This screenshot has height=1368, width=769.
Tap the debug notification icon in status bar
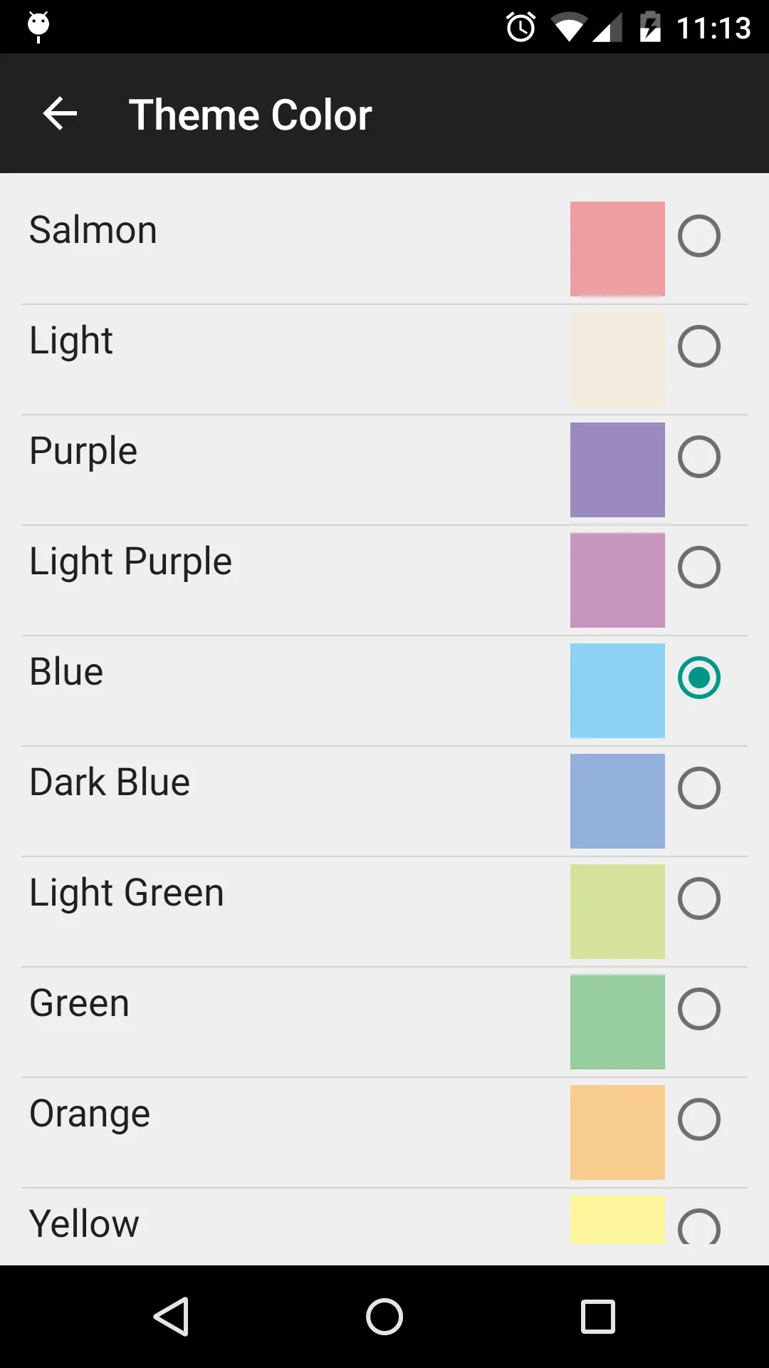[38, 26]
